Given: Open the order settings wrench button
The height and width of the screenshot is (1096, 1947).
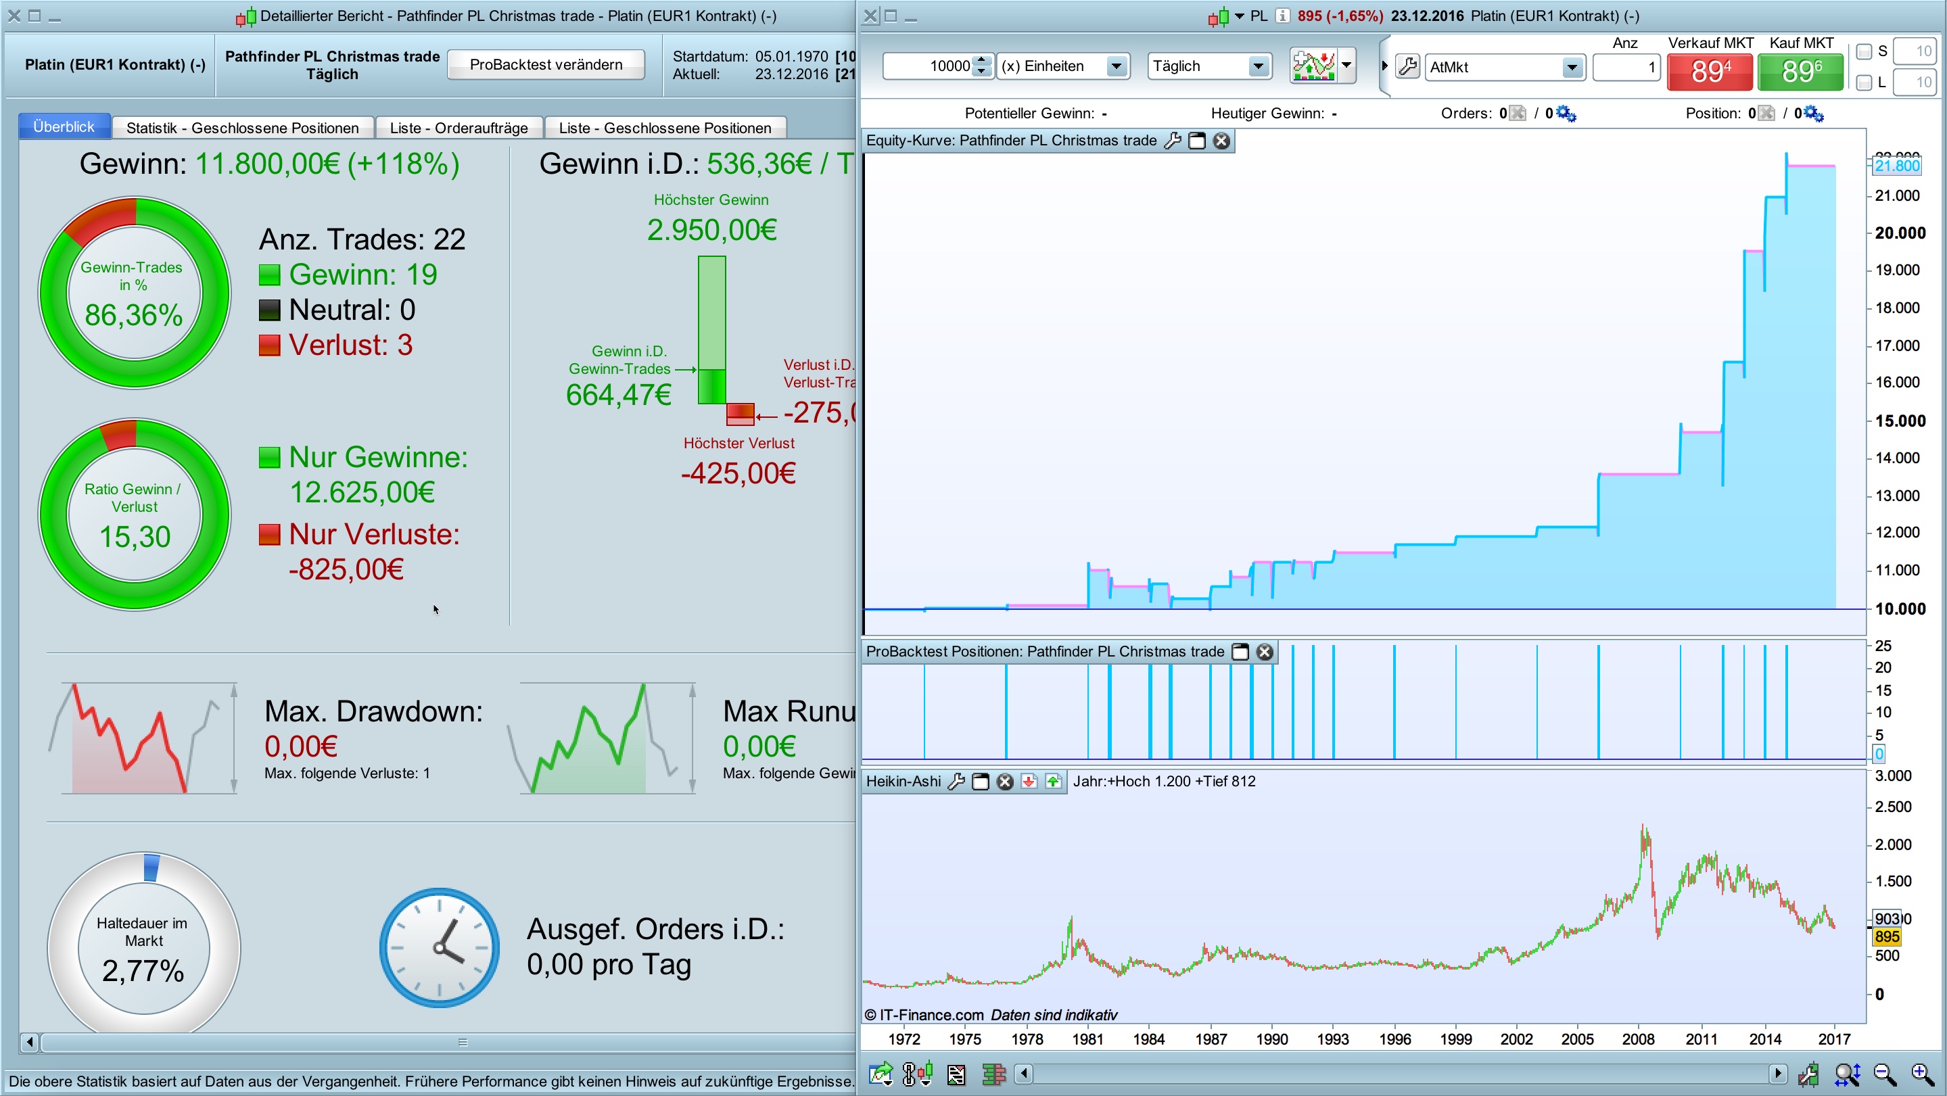Looking at the screenshot, I should click(x=1407, y=66).
